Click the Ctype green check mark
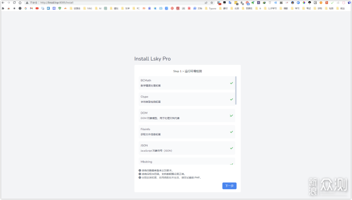Image resolution: width=352 pixels, height=200 pixels. pyautogui.click(x=231, y=99)
